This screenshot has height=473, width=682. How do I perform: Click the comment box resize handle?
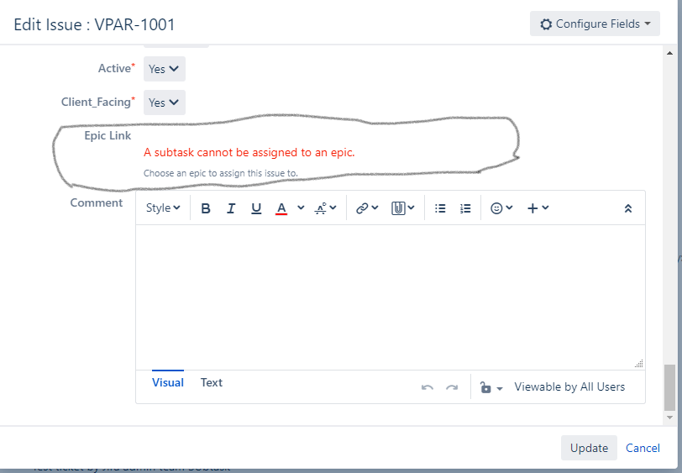pos(639,364)
